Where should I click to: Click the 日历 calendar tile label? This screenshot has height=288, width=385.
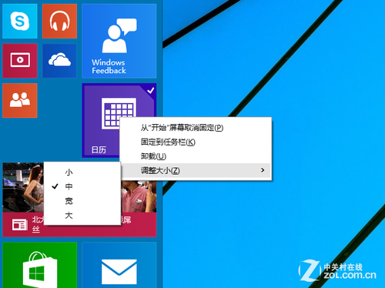click(x=99, y=149)
